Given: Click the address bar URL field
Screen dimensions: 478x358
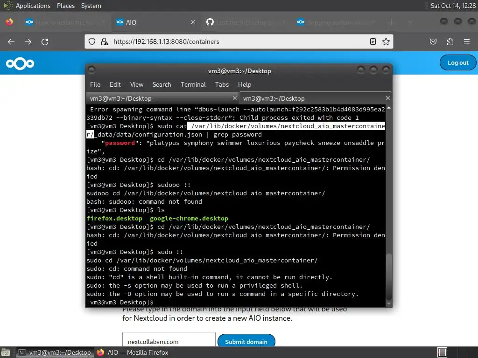Looking at the screenshot, I should 239,41.
